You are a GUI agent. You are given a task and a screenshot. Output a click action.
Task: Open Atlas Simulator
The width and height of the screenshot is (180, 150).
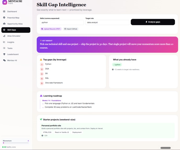point(16,36)
